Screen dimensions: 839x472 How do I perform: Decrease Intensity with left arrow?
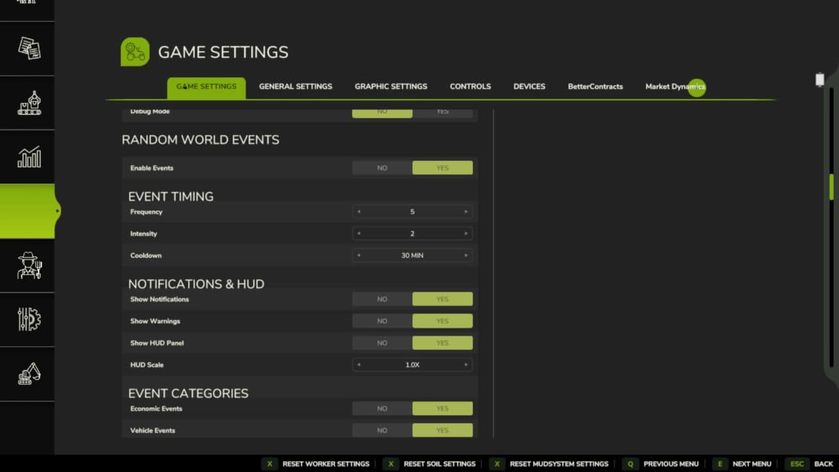click(x=359, y=233)
